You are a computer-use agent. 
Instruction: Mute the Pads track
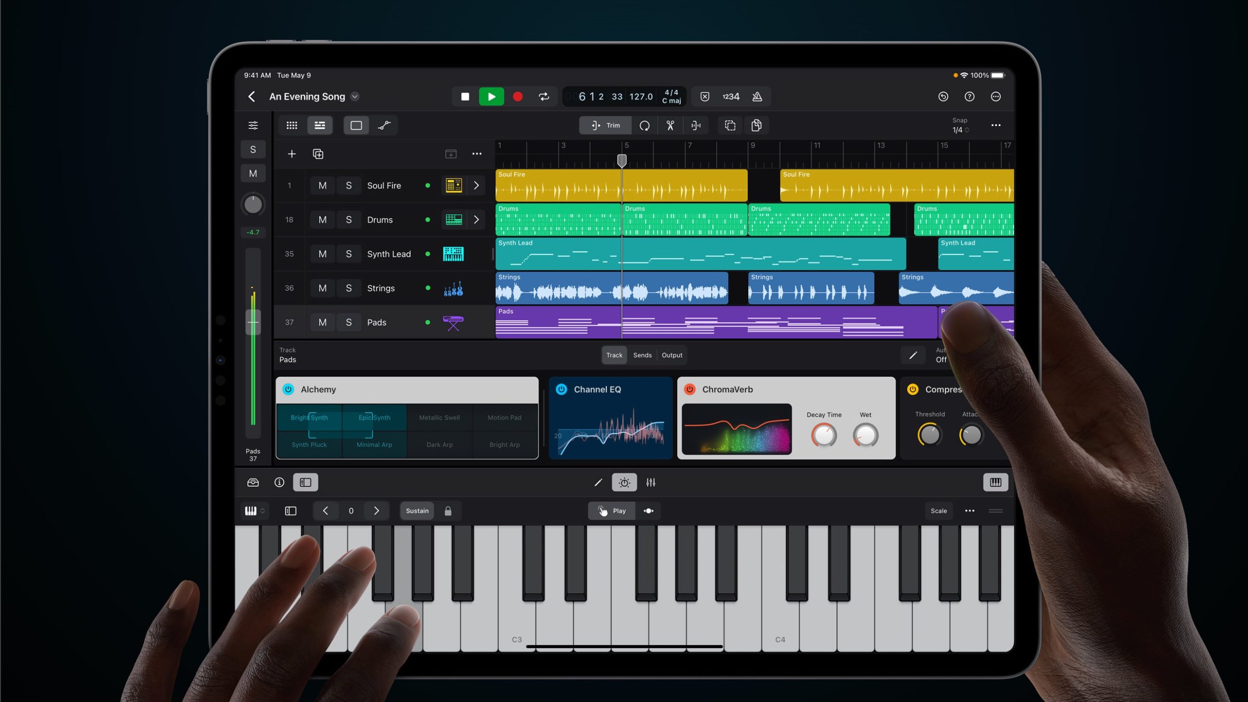pos(322,322)
